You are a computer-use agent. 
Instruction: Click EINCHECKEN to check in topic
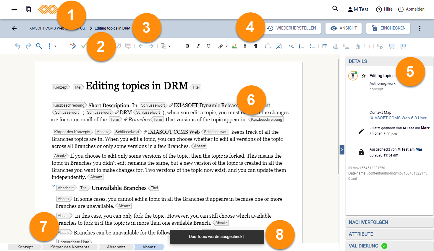388,28
